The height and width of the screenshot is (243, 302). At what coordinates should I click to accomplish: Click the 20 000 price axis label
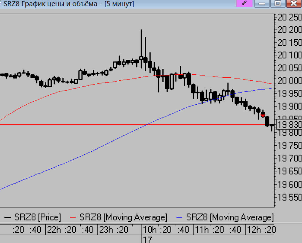click(x=290, y=81)
